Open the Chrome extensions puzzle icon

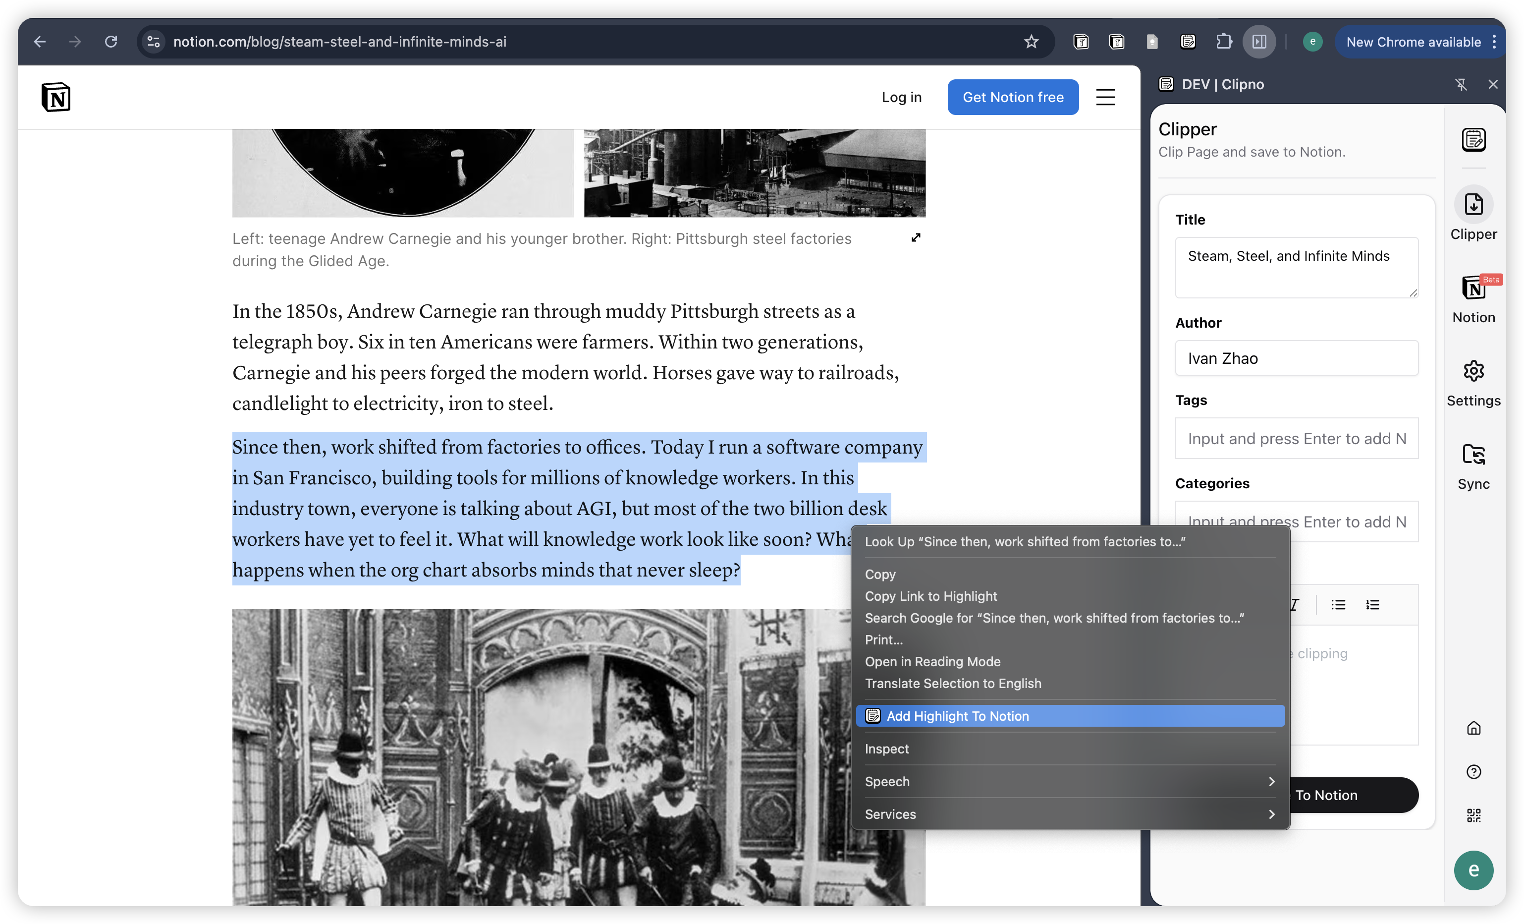pos(1223,42)
